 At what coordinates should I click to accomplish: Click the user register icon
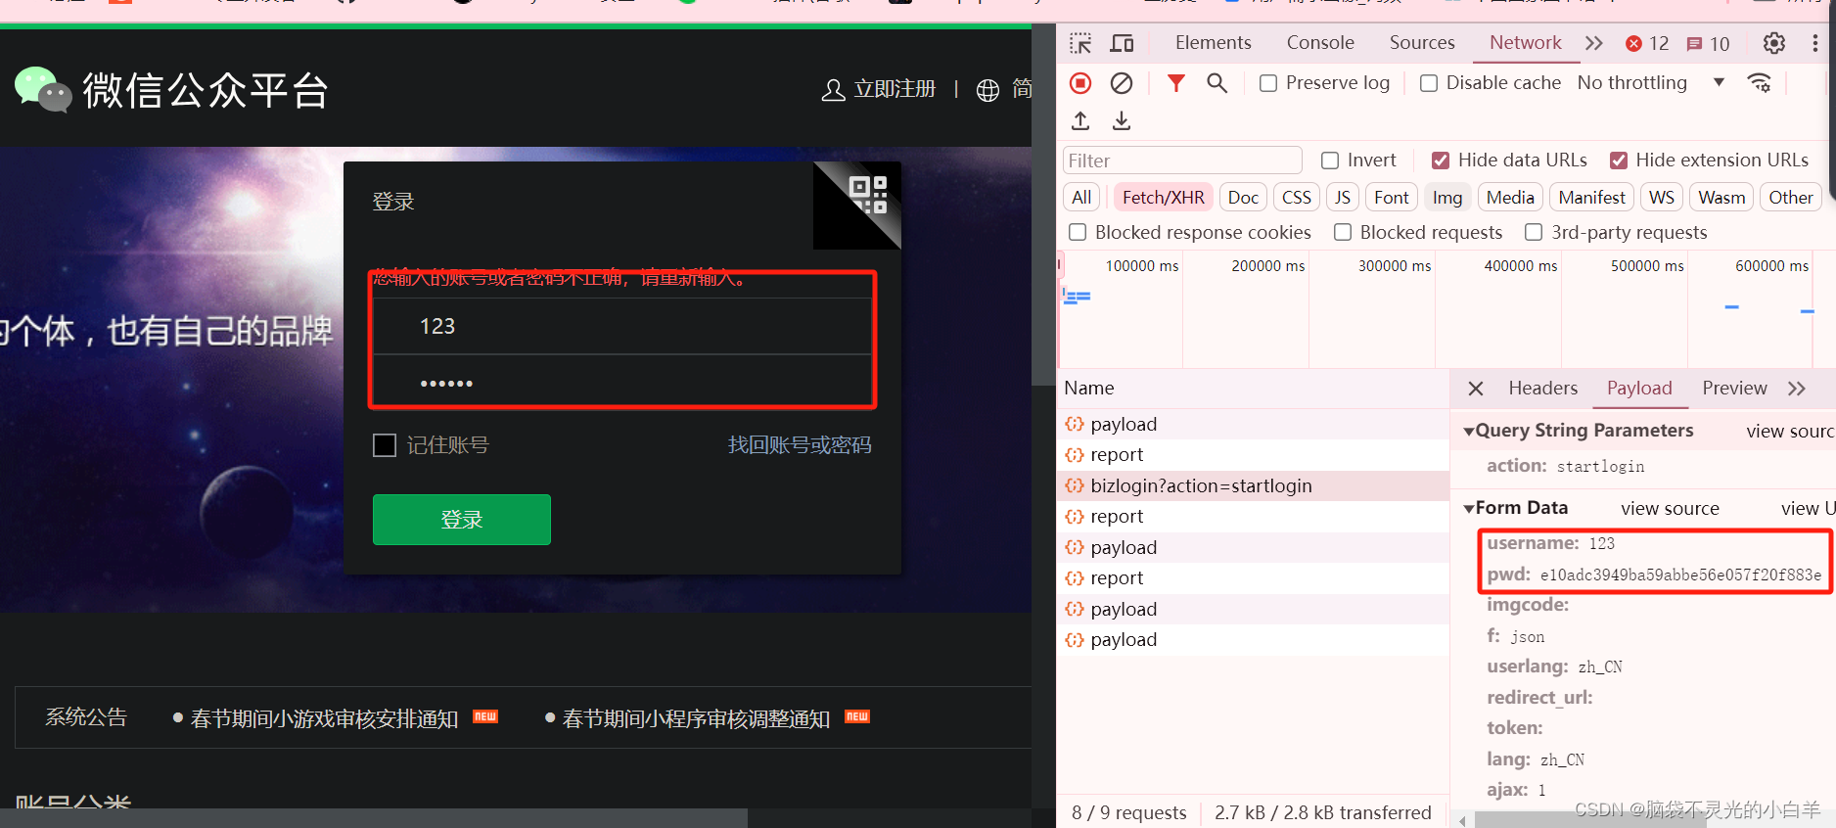coord(833,90)
